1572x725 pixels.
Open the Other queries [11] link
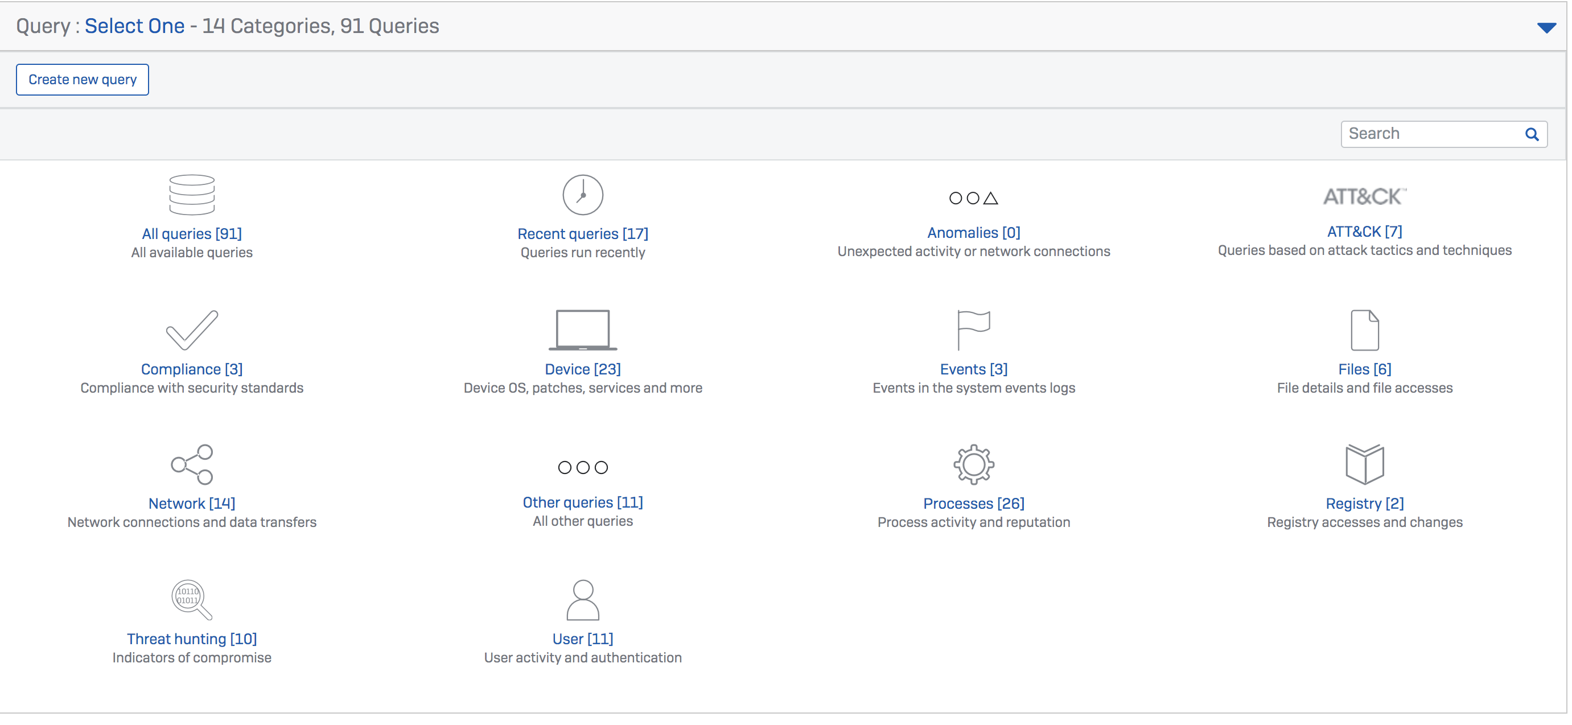(582, 502)
